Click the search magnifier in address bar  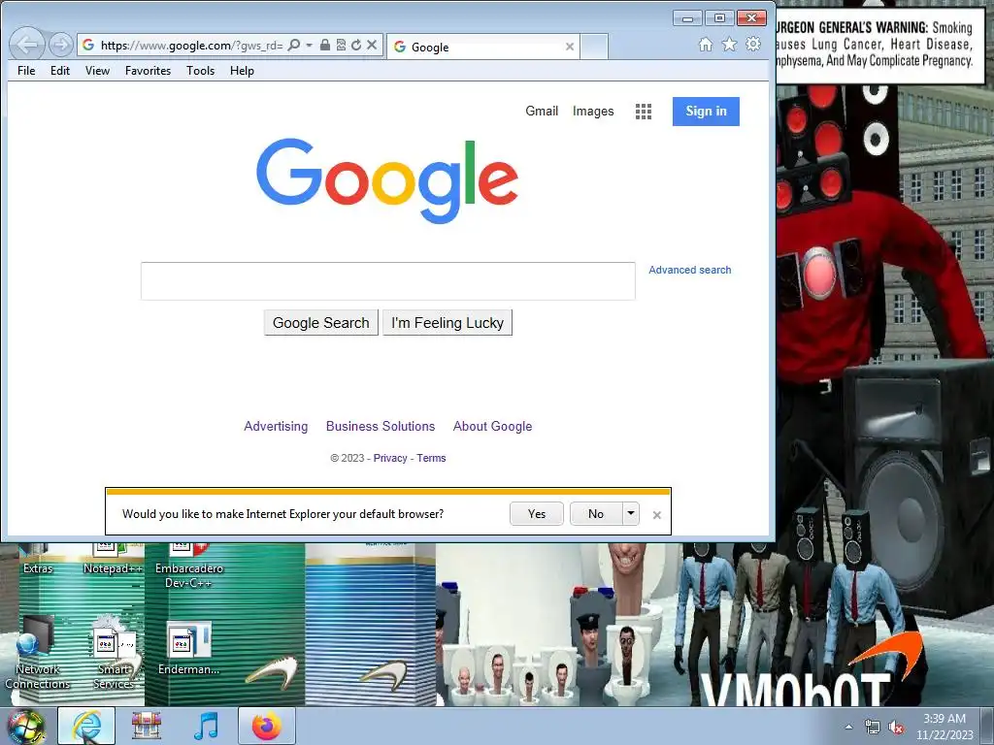pyautogui.click(x=294, y=45)
